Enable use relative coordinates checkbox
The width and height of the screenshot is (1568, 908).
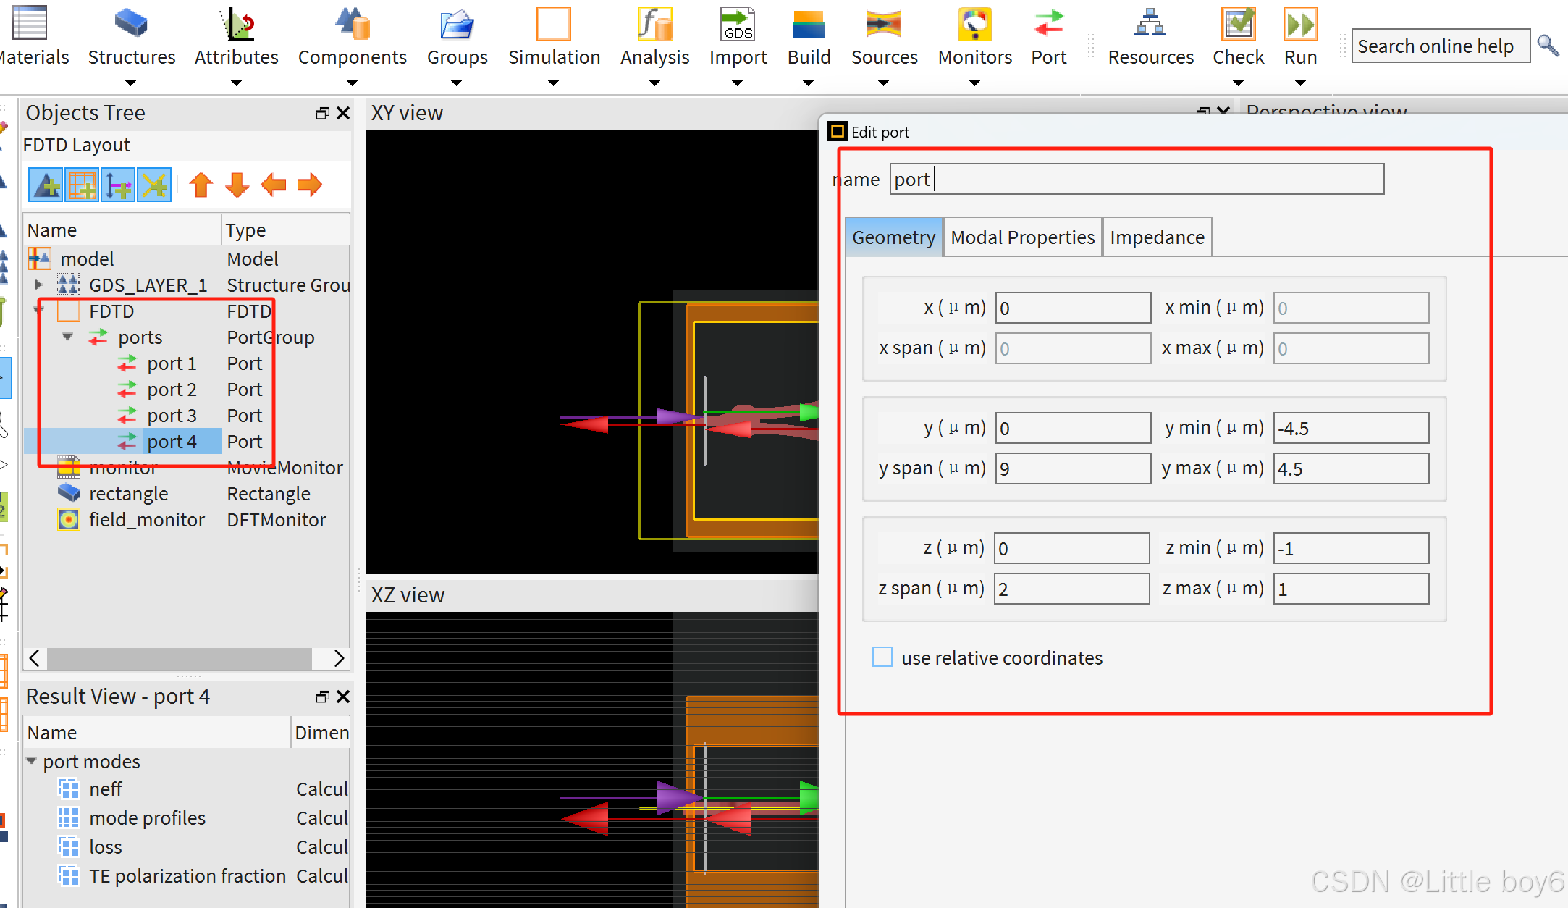[x=882, y=657]
